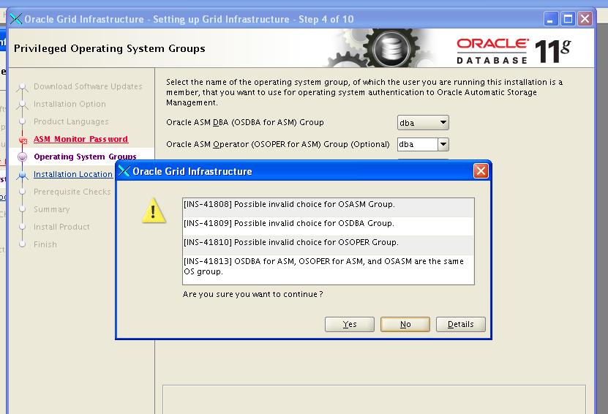Maximize the installer window

(568, 19)
